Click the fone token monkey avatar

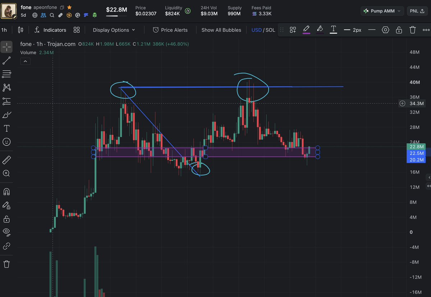point(9,11)
